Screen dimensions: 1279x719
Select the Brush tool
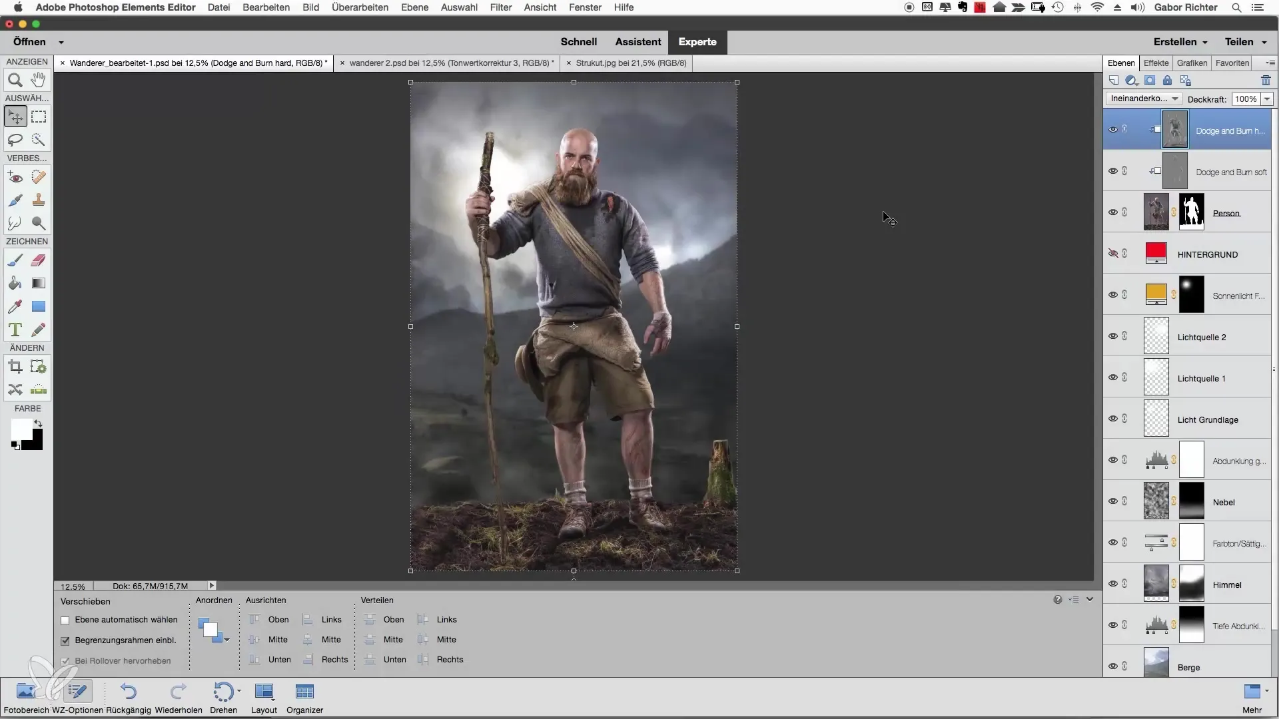click(x=15, y=260)
